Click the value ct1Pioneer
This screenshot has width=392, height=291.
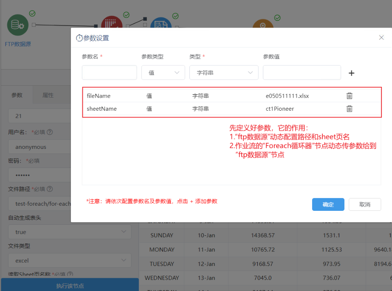(x=280, y=109)
